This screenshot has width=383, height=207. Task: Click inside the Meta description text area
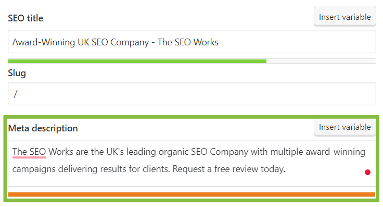(191, 163)
